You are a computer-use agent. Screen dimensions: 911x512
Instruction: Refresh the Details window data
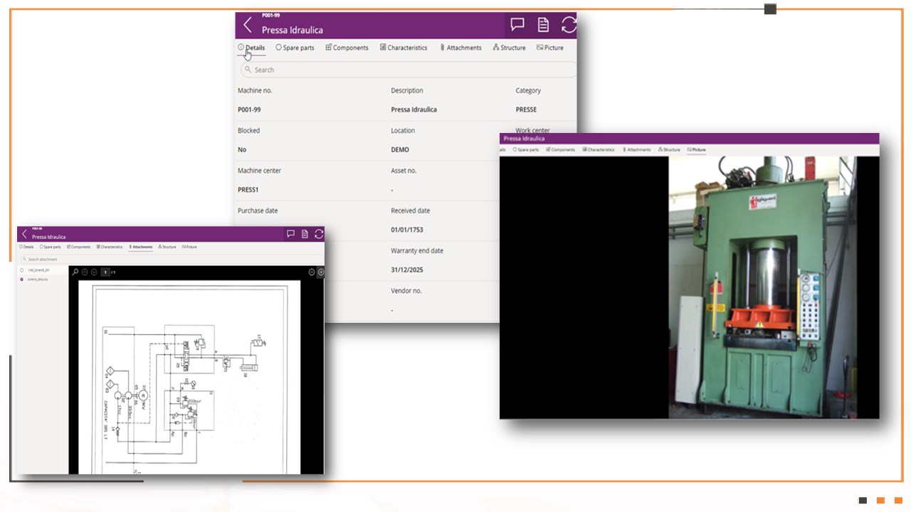pos(569,25)
